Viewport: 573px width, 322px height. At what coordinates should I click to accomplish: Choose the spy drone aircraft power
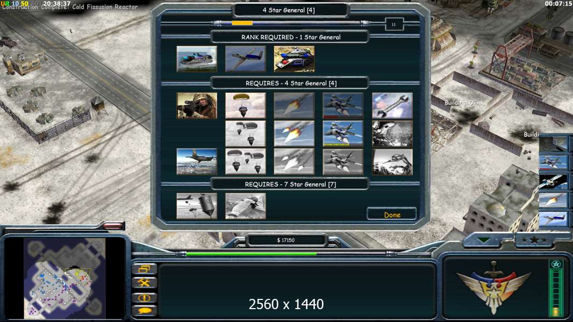coord(246,58)
